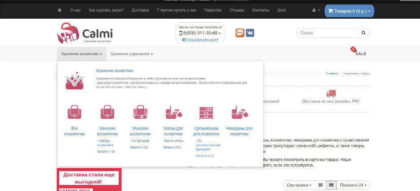Image resolution: width=420 pixels, height=191 pixels.
Task: Open the "Органайзеры для косметики" text link
Action: (206, 131)
